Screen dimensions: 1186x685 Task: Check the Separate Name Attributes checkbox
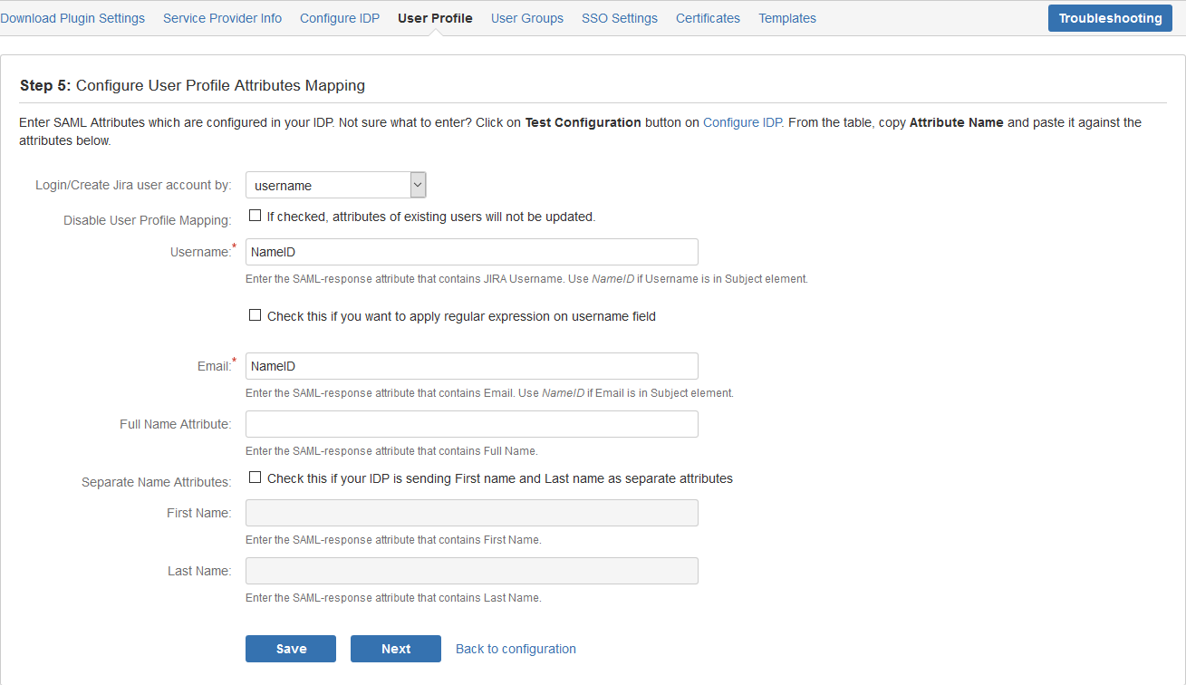coord(255,478)
